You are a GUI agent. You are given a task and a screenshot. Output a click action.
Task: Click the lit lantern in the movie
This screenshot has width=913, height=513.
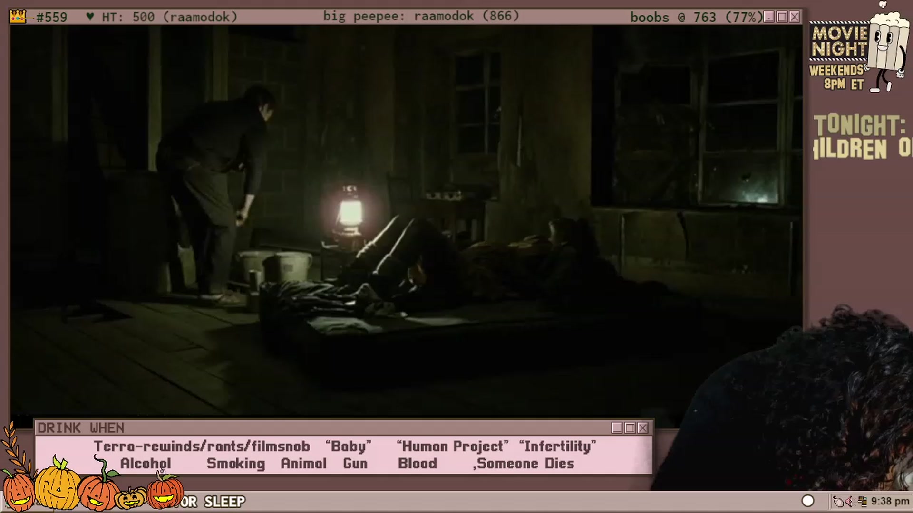tap(350, 211)
